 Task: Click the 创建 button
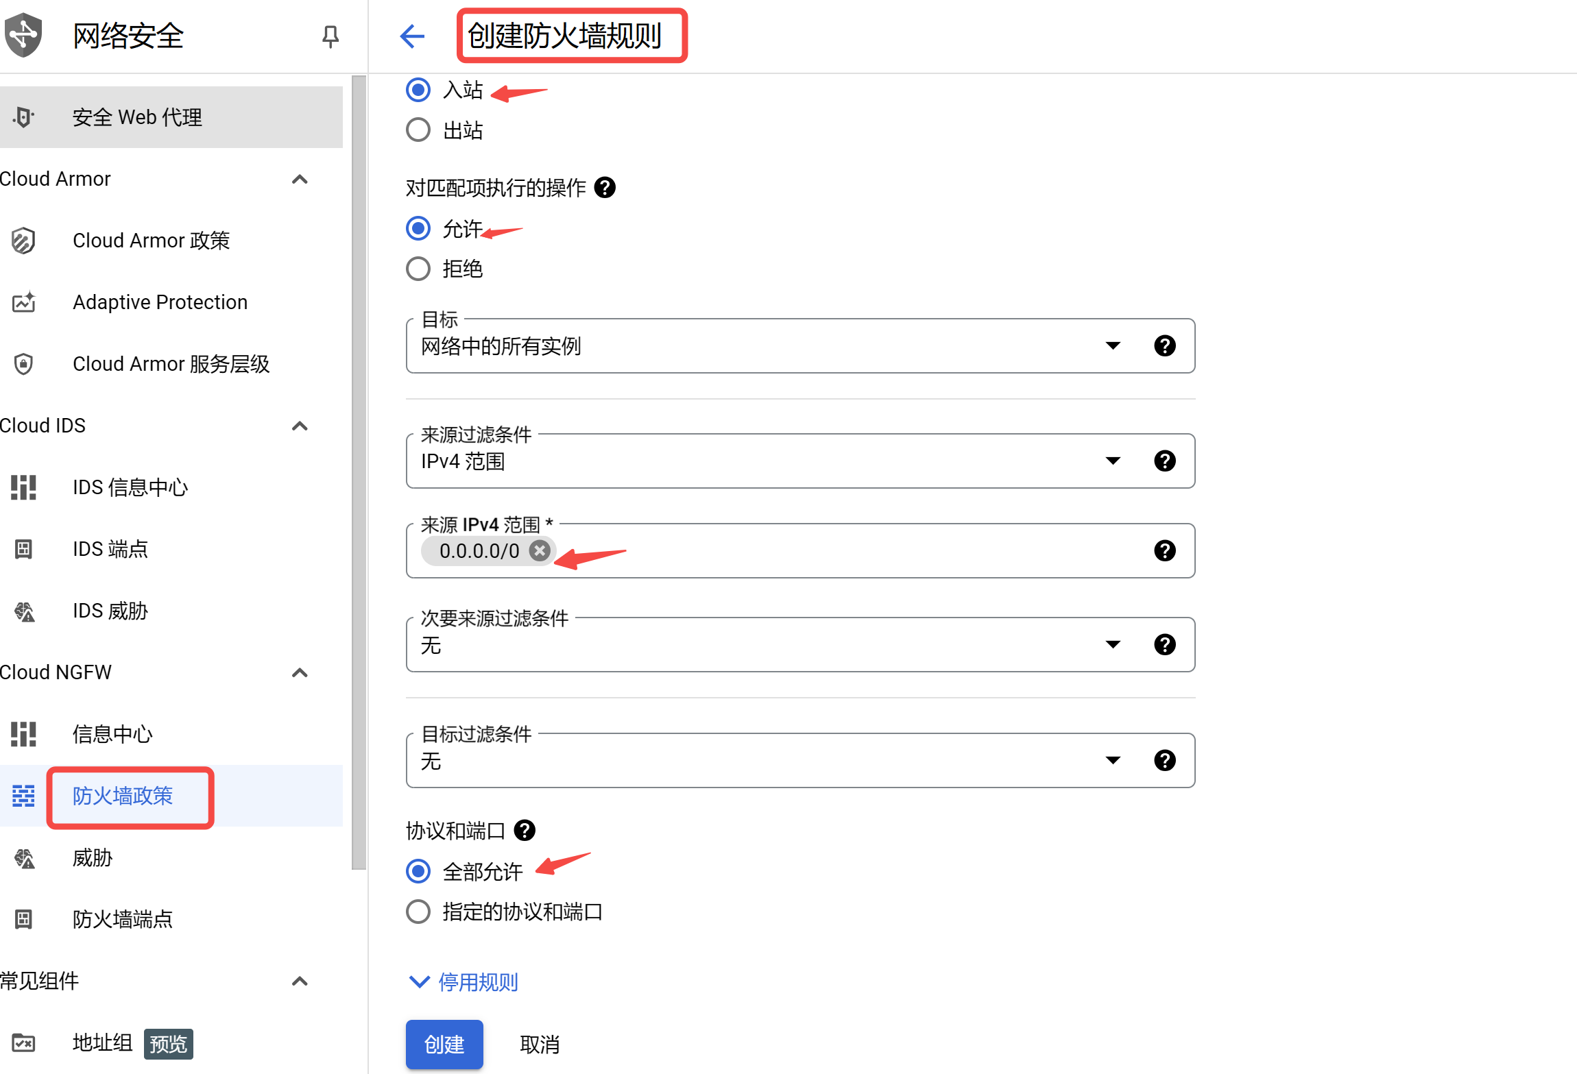point(444,1044)
